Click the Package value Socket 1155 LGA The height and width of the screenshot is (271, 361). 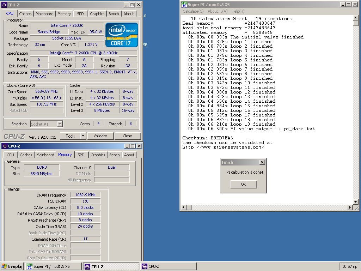67,38
